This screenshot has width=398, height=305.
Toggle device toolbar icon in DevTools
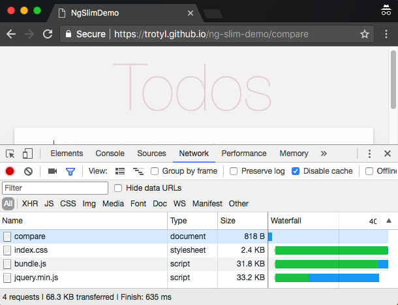click(27, 153)
